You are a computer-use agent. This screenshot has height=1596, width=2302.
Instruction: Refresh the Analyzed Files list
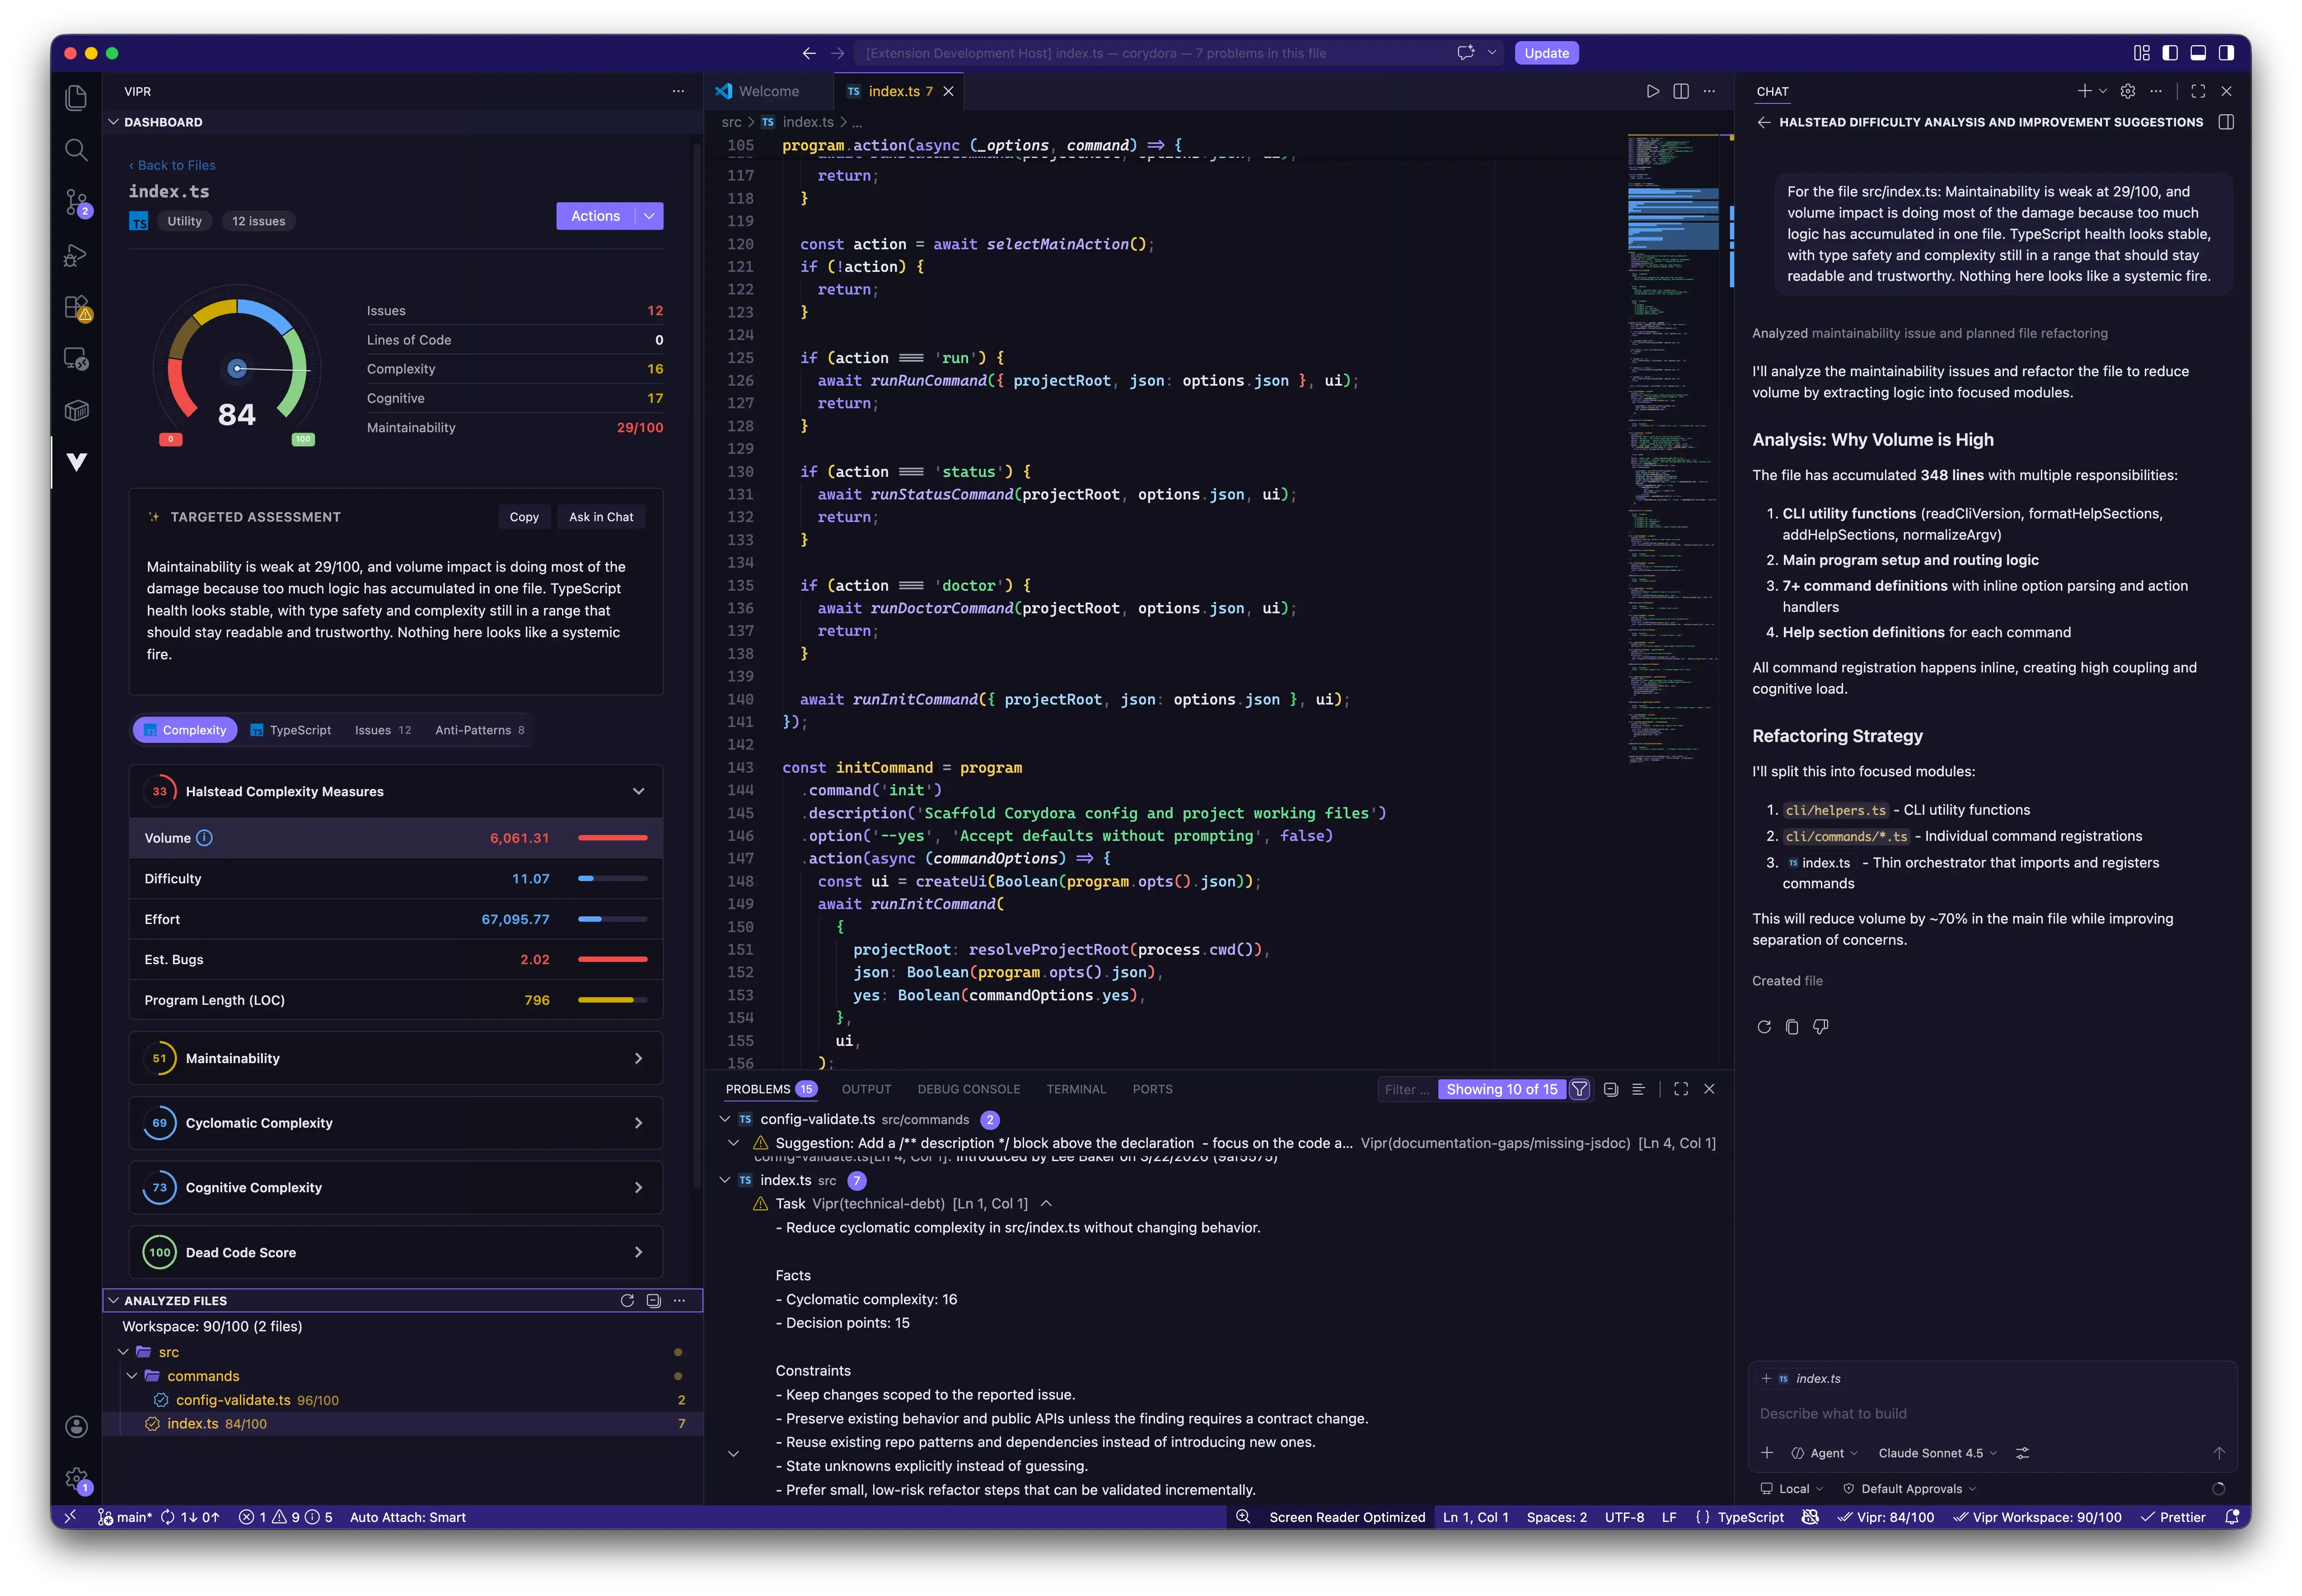(627, 1300)
